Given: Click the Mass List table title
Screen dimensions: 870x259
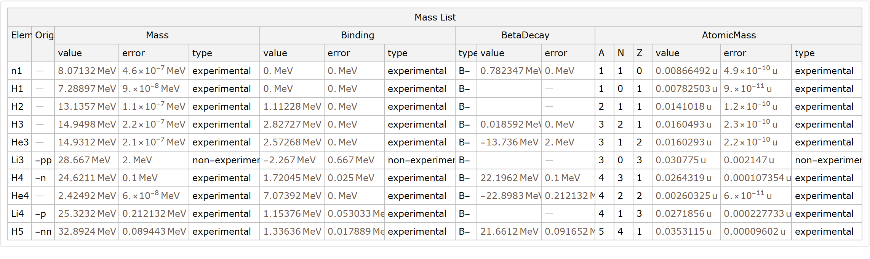Looking at the screenshot, I should pos(435,17).
